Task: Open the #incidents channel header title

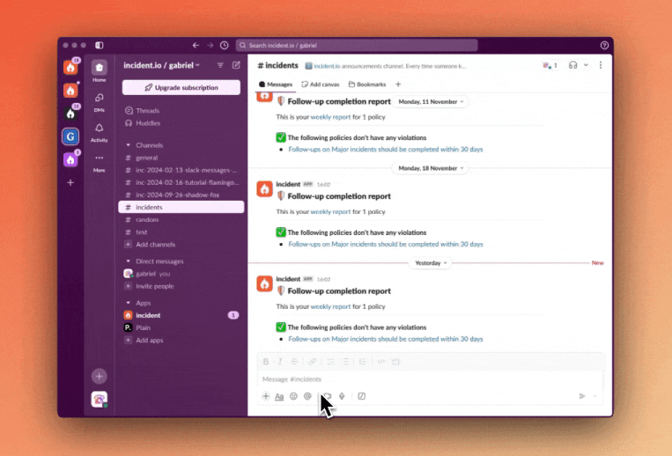Action: click(x=277, y=65)
